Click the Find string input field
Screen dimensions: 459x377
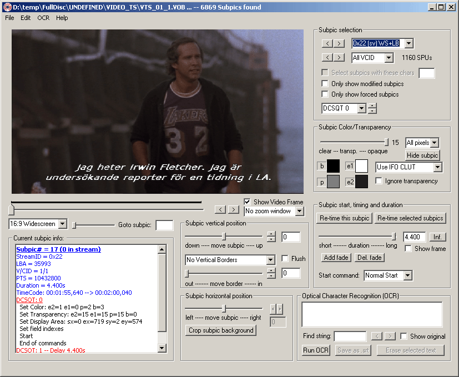pyautogui.click(x=350, y=336)
